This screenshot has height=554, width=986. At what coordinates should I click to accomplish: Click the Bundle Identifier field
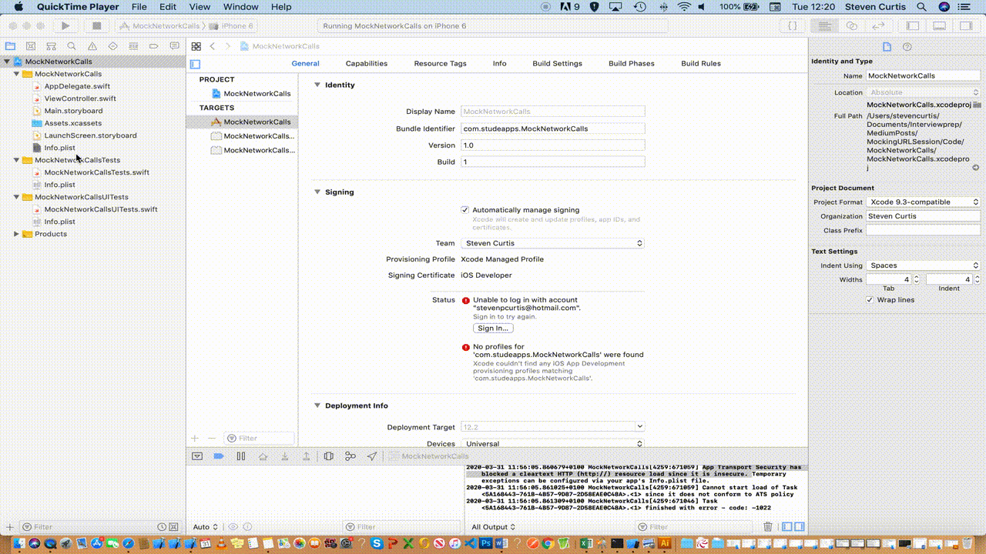[x=552, y=128]
